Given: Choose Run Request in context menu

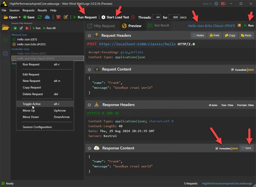Looking at the screenshot, I should tap(45, 64).
